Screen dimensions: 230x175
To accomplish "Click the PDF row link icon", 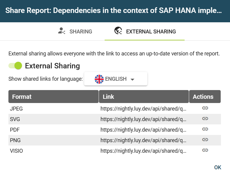I will pyautogui.click(x=205, y=129).
